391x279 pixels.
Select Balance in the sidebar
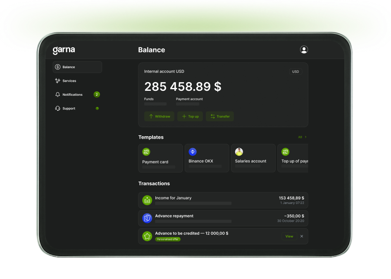click(77, 67)
